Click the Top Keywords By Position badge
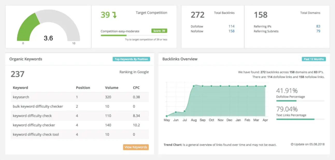Screen dimensions: 335x160 coord(131,59)
